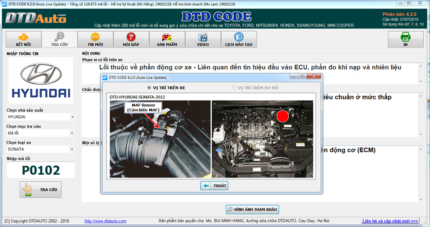The image size is (430, 227).
Task: Click the THOÁT exit button in dialog
Action: click(214, 186)
